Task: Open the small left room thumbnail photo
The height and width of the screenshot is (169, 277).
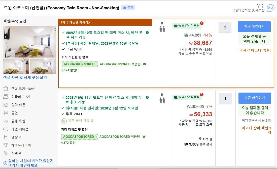Action: [x=16, y=66]
